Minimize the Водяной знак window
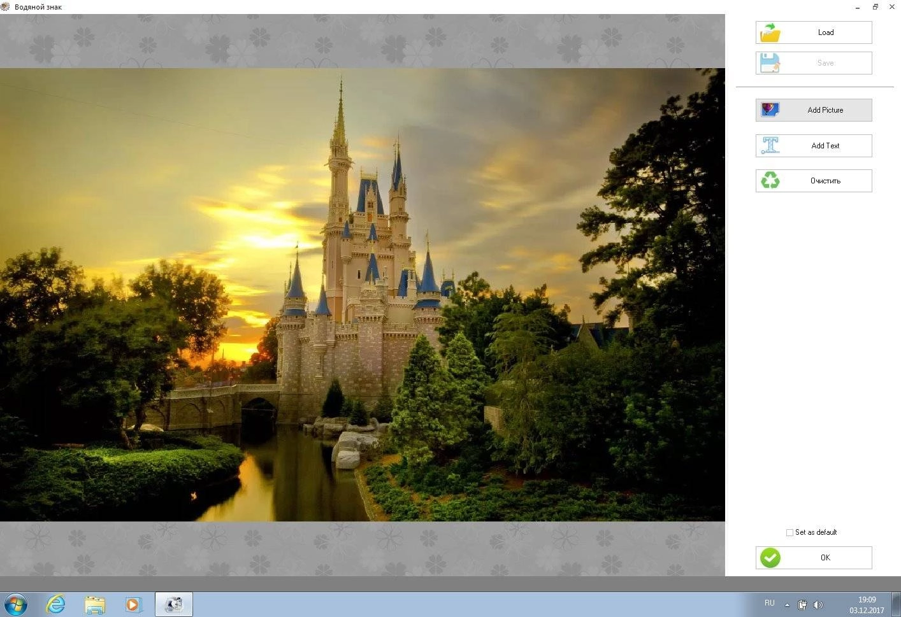Screen dimensions: 901x617 click(858, 7)
